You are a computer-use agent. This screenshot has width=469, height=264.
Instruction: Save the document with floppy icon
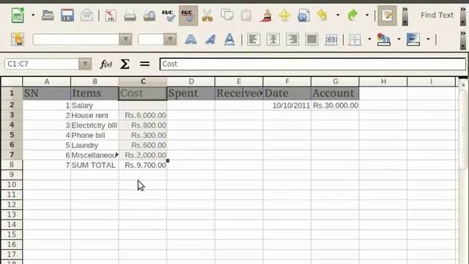[x=67, y=15]
